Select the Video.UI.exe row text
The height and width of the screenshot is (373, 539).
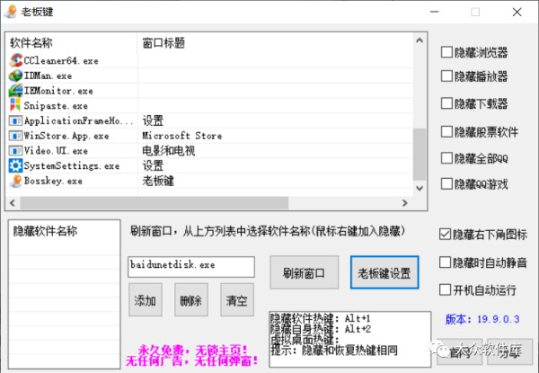56,151
